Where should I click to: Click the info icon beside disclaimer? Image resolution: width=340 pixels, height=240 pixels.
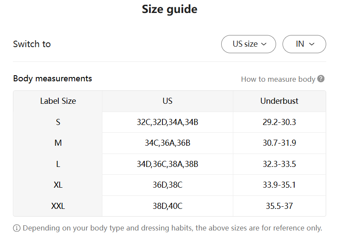pyautogui.click(x=17, y=228)
